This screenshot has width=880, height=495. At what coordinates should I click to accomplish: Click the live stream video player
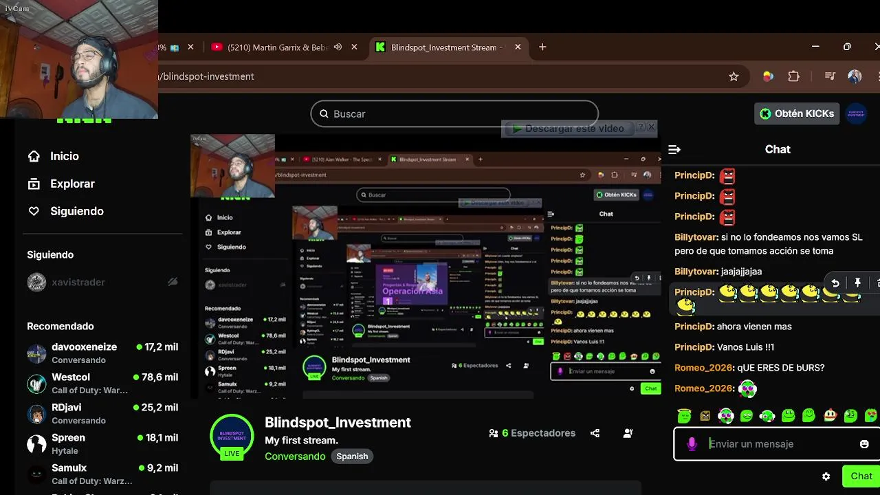coord(426,267)
